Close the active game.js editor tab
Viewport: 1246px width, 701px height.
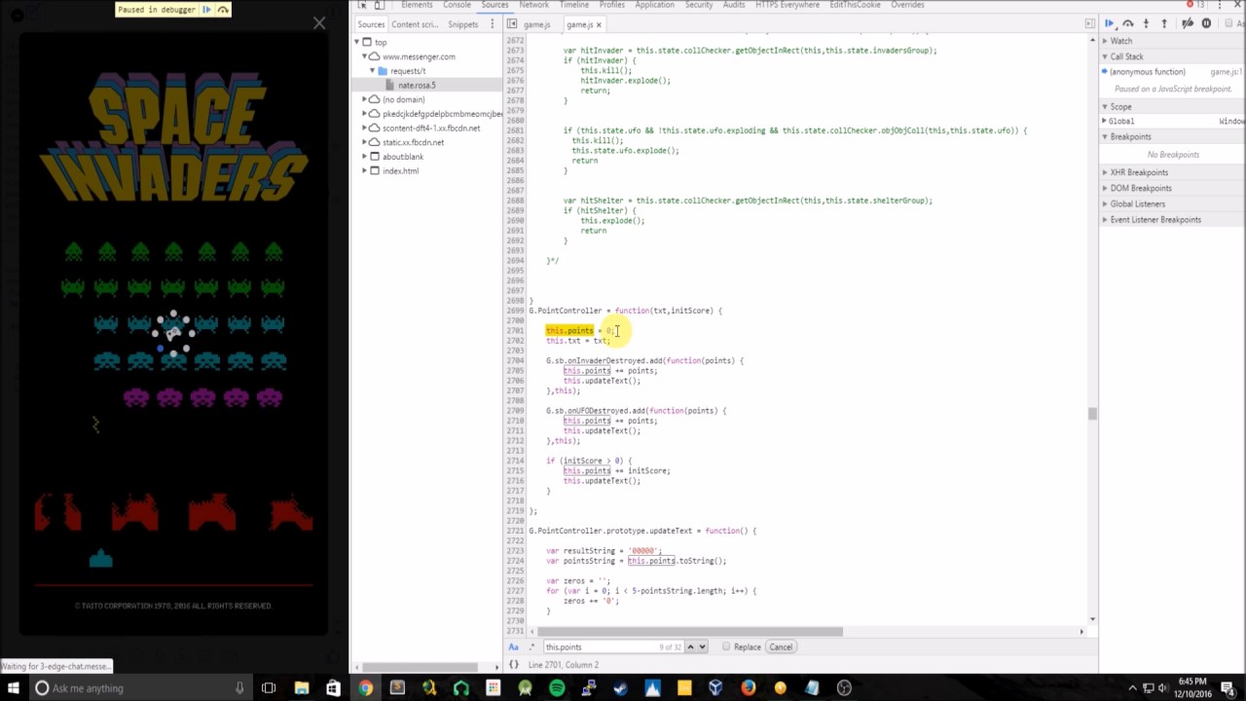tap(599, 24)
